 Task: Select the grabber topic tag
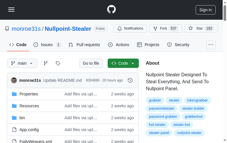click(x=155, y=100)
